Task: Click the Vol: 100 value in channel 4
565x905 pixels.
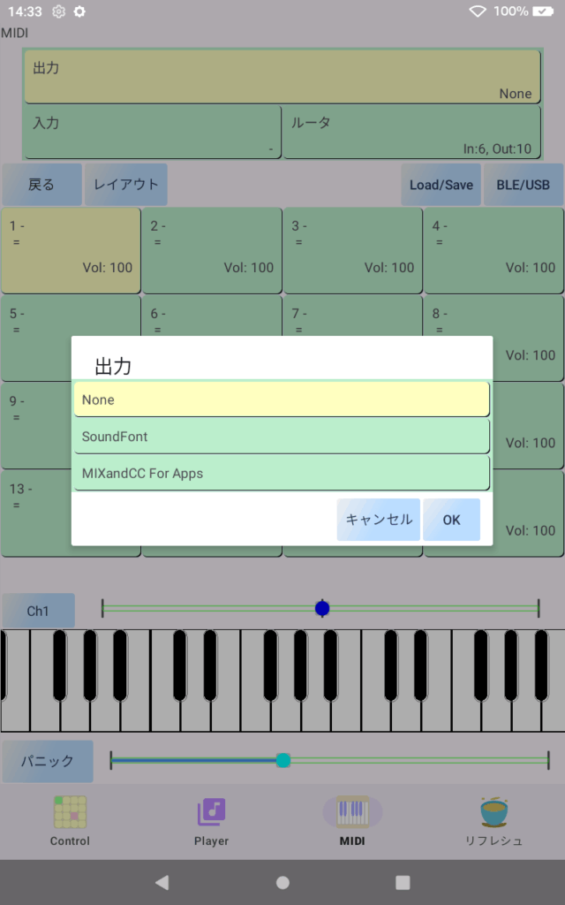Action: [x=530, y=267]
